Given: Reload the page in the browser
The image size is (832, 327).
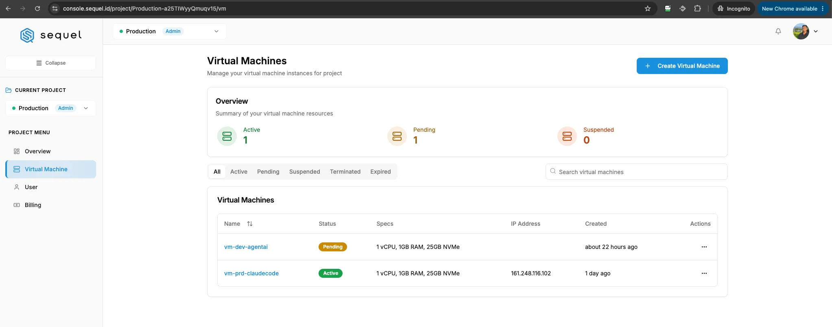Looking at the screenshot, I should 37,9.
